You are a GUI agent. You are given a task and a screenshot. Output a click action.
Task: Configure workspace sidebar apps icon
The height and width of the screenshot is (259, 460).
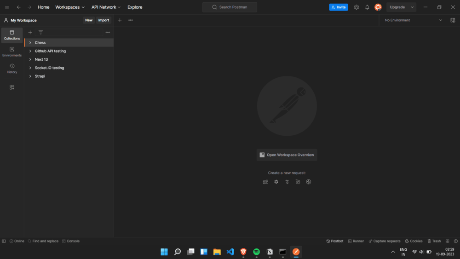click(12, 87)
